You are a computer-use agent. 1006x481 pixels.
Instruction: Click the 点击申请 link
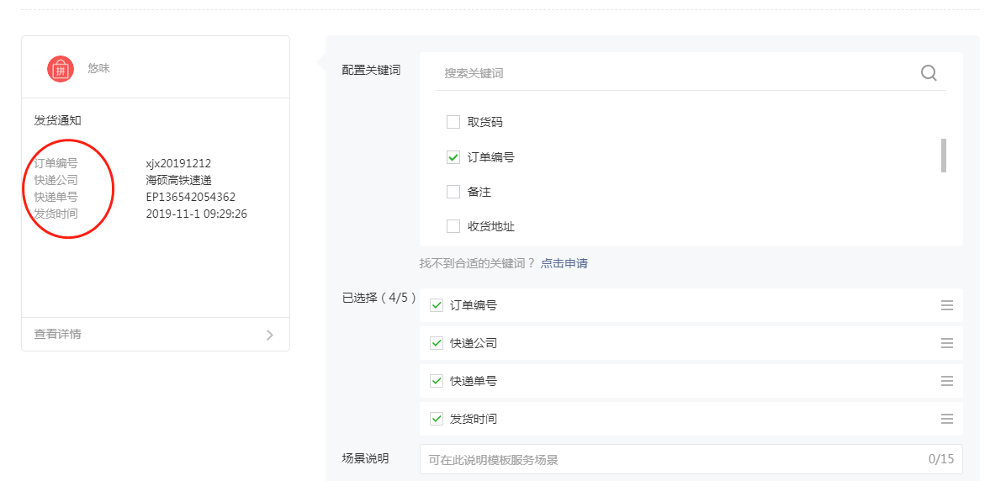(564, 263)
